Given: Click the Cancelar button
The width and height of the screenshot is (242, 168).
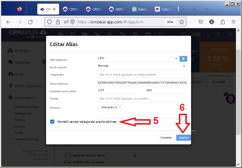Looking at the screenshot, I should 166,138.
